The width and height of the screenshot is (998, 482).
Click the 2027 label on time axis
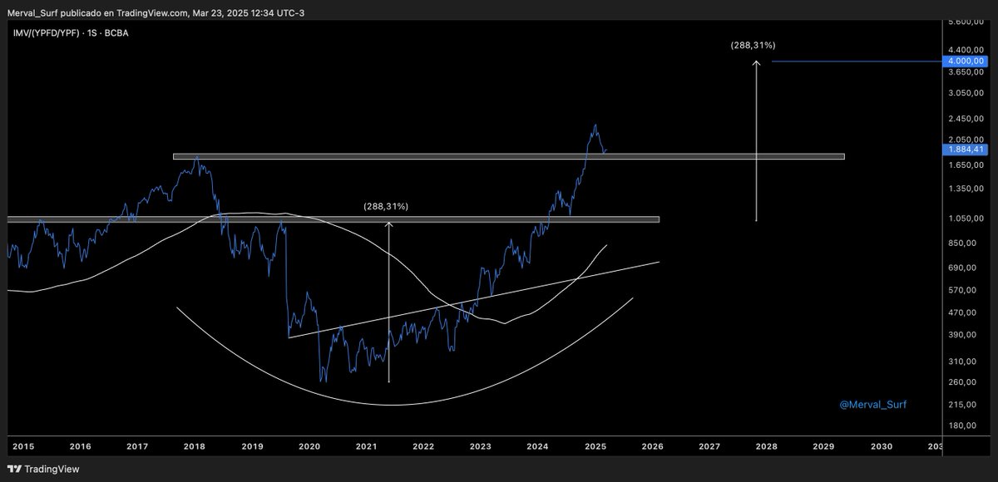(709, 446)
